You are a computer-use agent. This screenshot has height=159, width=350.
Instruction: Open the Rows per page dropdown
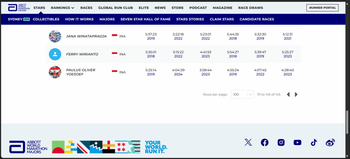tap(242, 94)
